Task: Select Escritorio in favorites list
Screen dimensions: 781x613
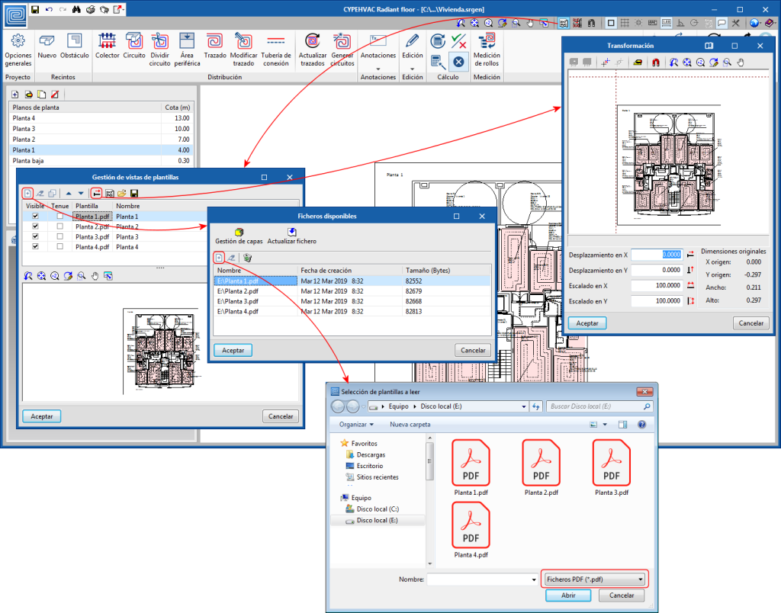Action: 370,466
